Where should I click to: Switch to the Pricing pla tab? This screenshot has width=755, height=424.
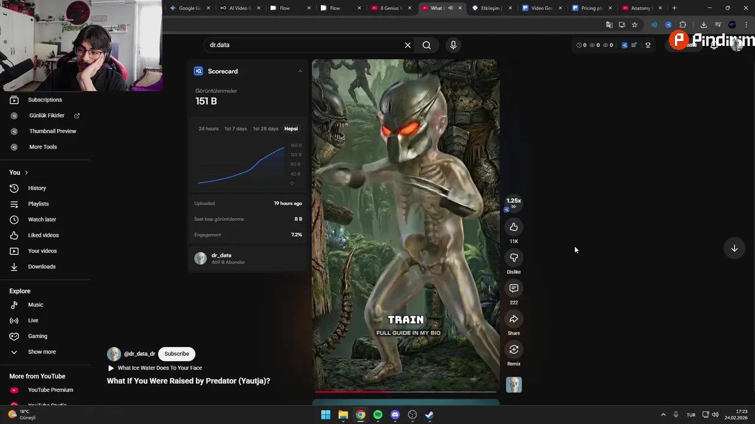click(592, 8)
